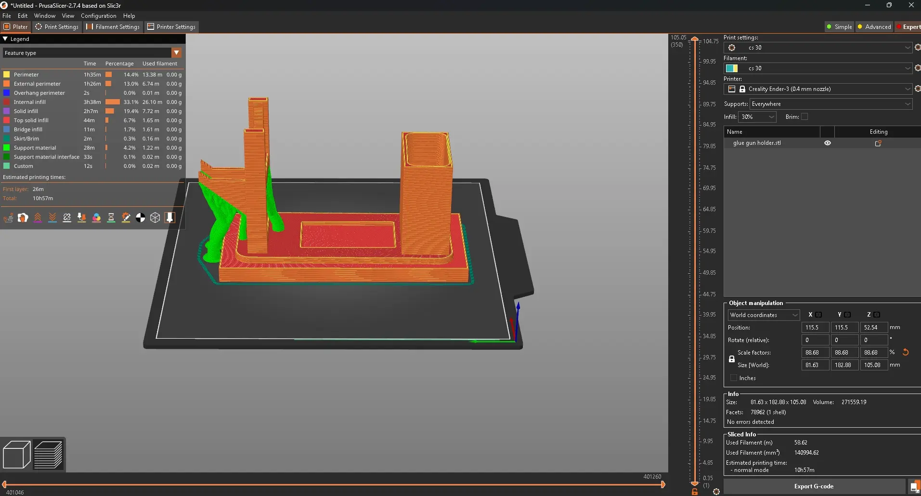This screenshot has height=496, width=921.
Task: Toggle center of gravity icon
Action: coord(141,218)
